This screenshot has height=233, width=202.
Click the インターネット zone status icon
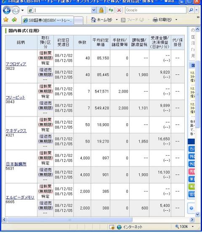click(x=119, y=227)
